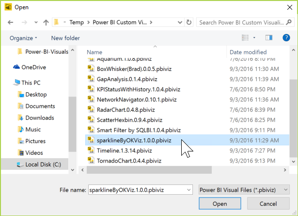Expand the chevron after the Power BI Custom Vi... breadcrumb
This screenshot has width=298, height=216.
[151, 22]
